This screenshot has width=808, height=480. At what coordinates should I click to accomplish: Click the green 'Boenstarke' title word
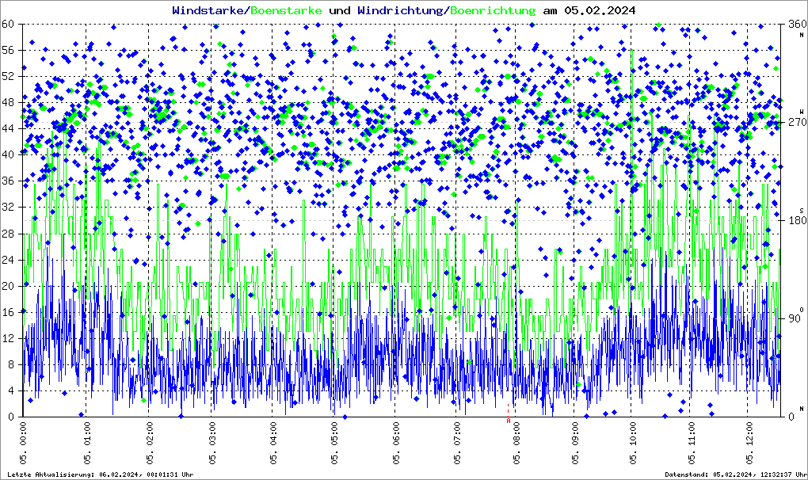tap(286, 10)
